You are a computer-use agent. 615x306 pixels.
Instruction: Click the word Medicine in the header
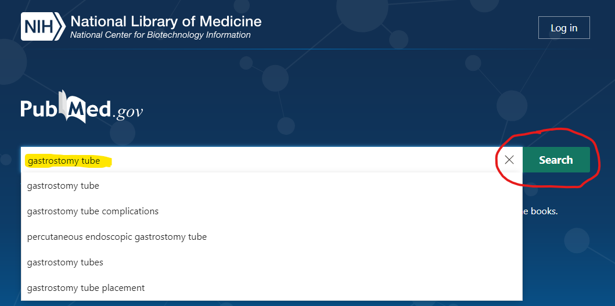click(230, 21)
